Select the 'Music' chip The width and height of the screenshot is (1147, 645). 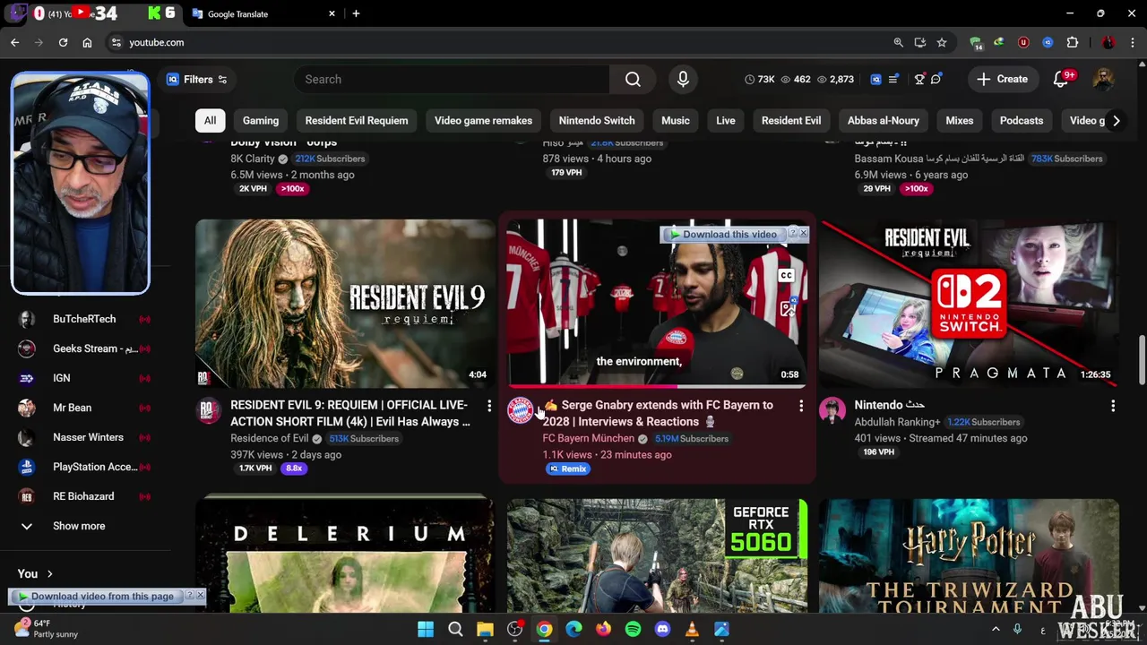[x=676, y=120]
